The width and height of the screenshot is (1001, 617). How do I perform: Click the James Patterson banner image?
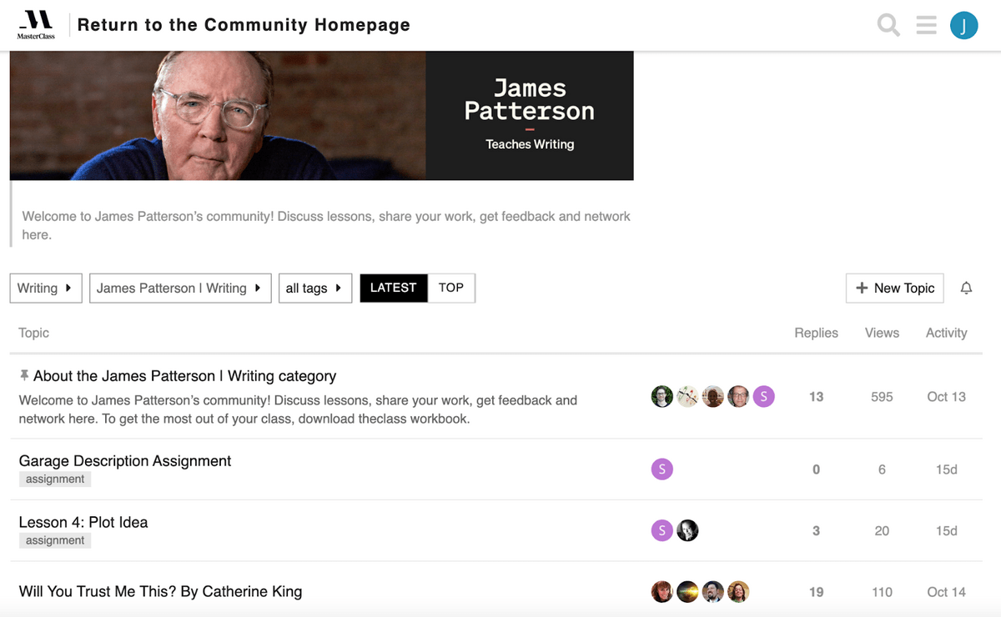321,115
